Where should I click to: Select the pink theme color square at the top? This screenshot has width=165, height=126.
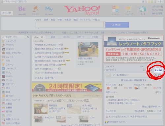(x=146, y=1)
